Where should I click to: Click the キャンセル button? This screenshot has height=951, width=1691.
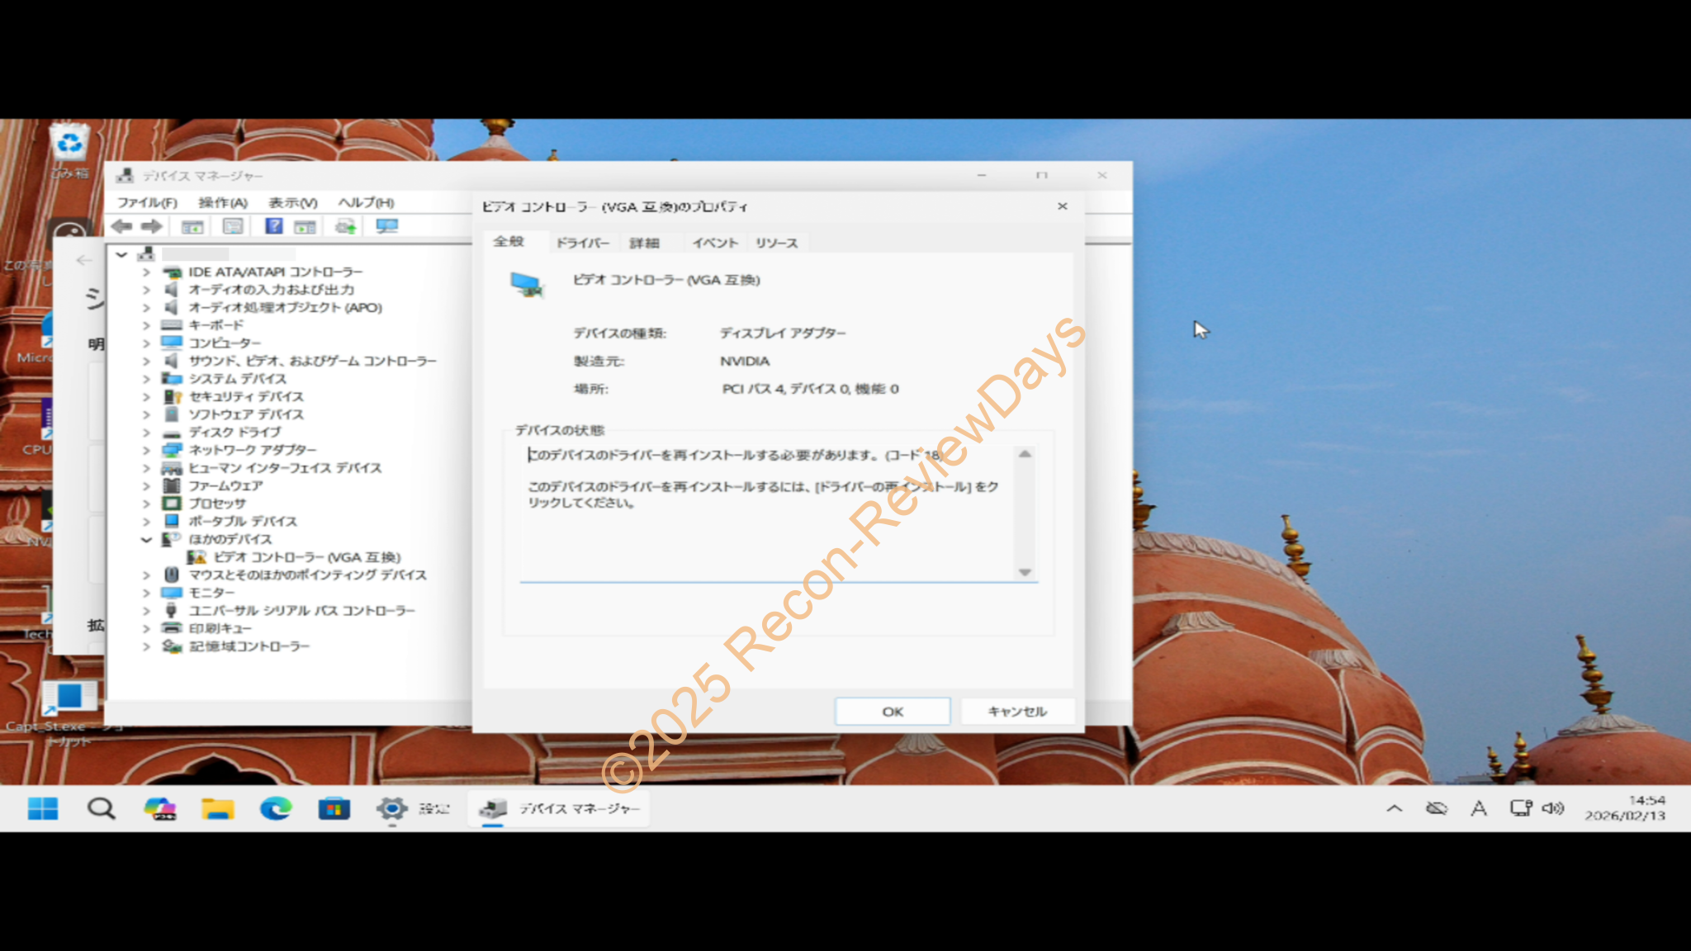(x=1017, y=711)
